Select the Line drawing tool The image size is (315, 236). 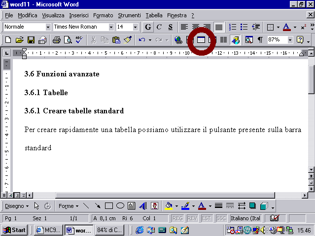click(86, 206)
